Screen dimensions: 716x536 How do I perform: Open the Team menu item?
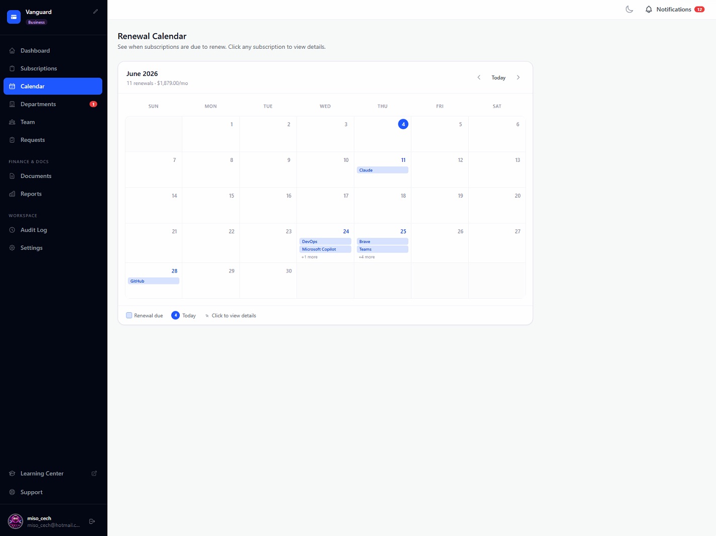[53, 122]
